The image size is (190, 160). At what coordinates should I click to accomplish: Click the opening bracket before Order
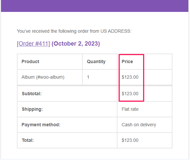pos(18,44)
